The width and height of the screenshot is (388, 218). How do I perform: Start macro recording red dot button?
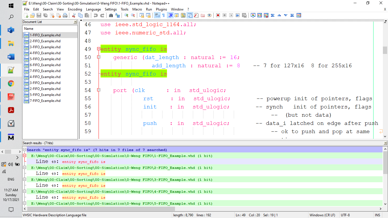pos(218,15)
